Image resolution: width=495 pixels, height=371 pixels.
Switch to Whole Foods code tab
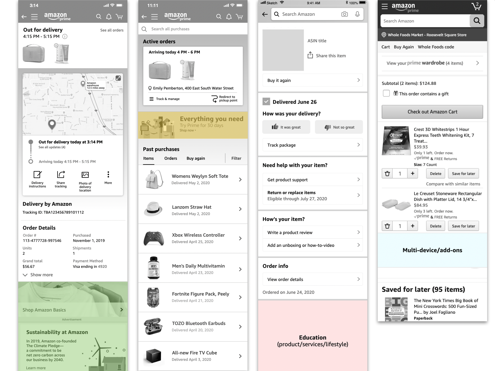coord(436,47)
